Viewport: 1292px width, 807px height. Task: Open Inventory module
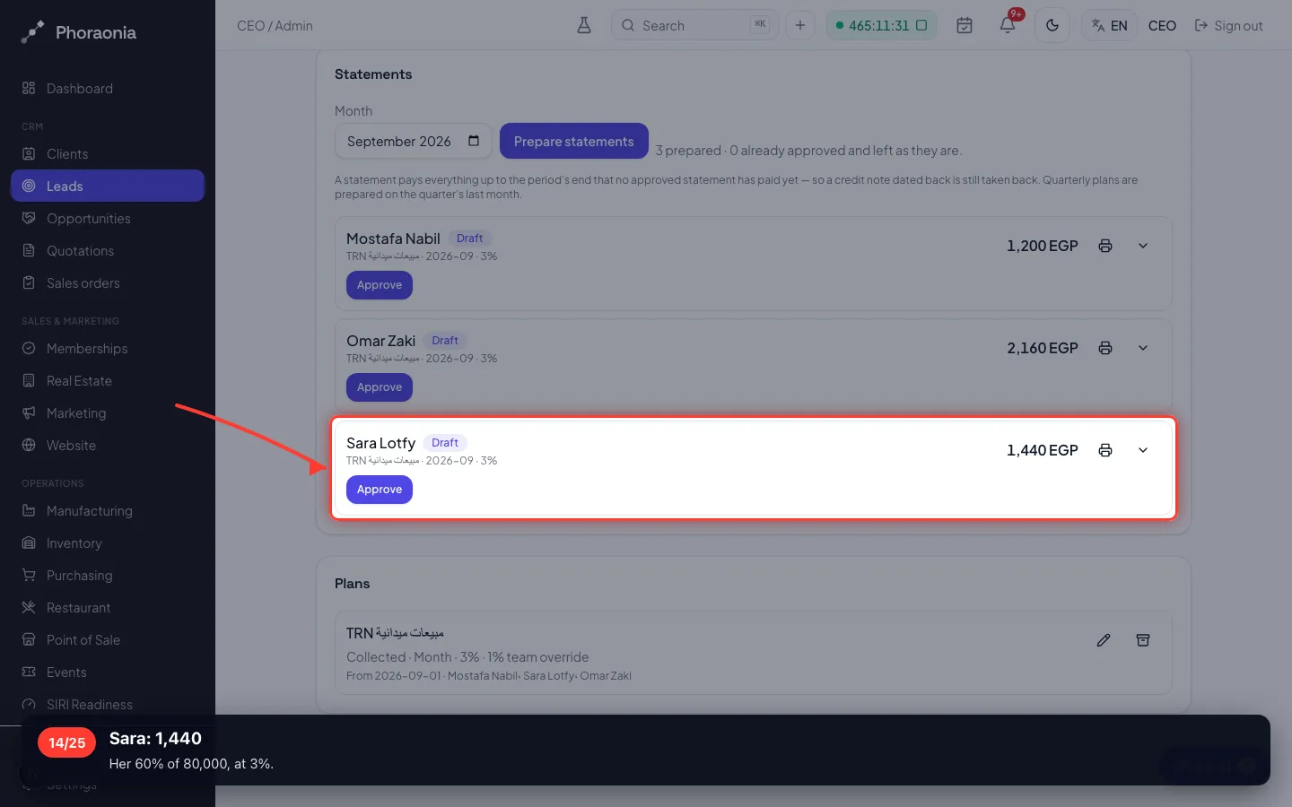click(108, 542)
